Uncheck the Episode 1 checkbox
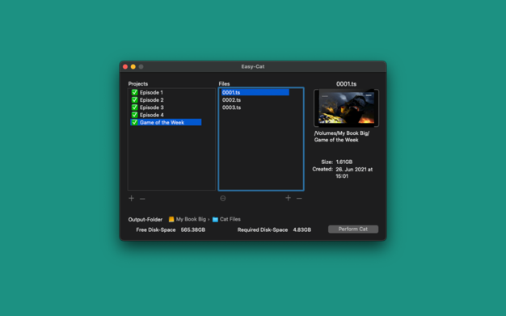 coord(134,92)
